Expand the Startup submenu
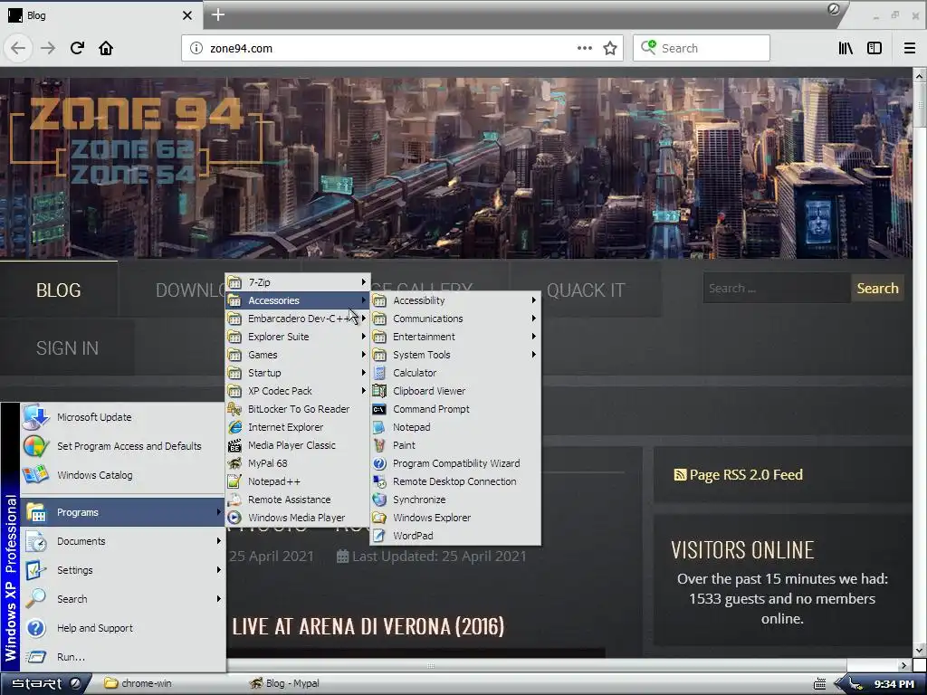 tap(298, 373)
